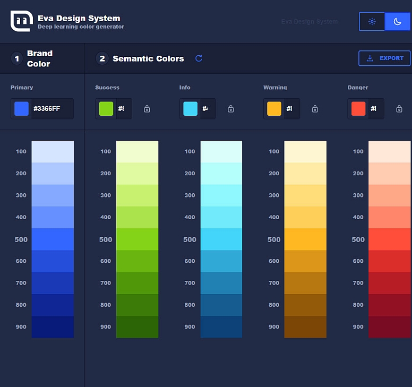Viewport: 412px width, 387px height.
Task: Toggle lock on Danger color
Action: click(399, 109)
